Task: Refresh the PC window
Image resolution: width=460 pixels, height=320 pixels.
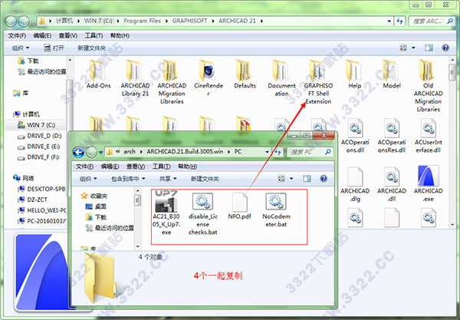Action: (278, 152)
